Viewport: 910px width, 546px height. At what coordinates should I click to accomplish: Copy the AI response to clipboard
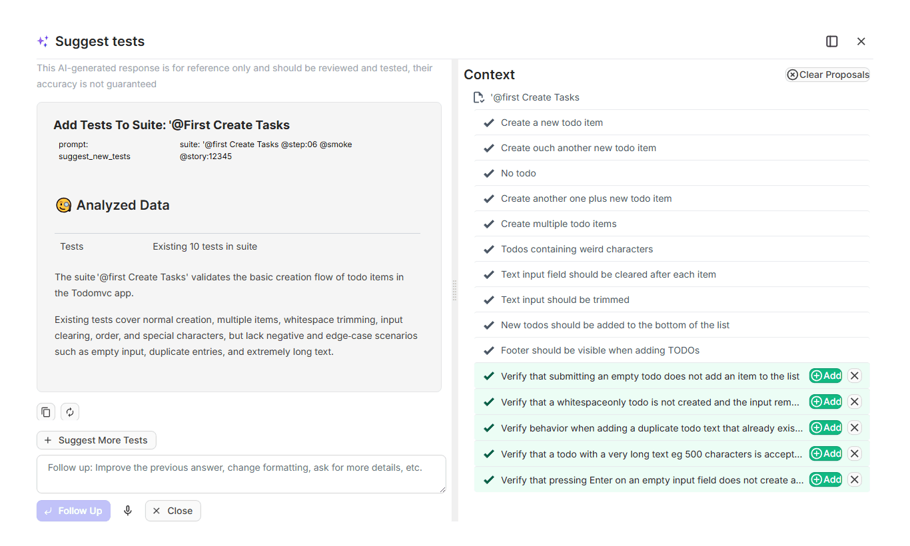[46, 412]
